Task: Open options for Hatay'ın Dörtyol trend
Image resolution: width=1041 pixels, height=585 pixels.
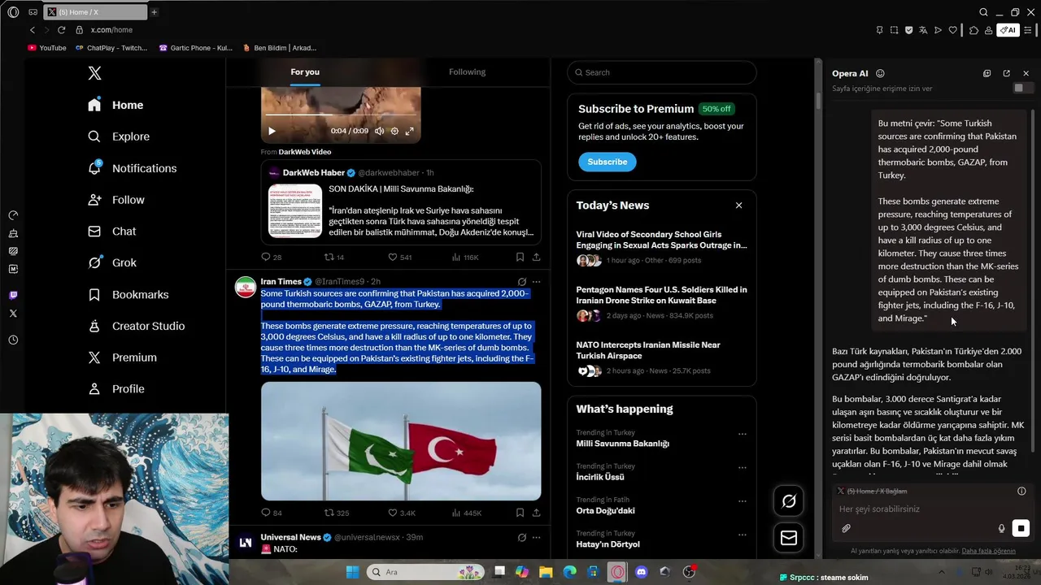Action: (742, 535)
